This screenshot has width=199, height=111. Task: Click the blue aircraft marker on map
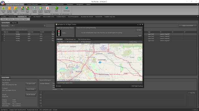100,62
